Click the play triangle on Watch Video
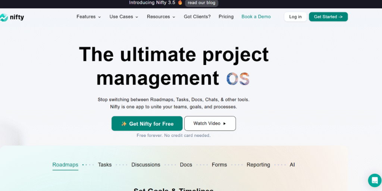Screen dimensions: 382x191 pyautogui.click(x=225, y=123)
